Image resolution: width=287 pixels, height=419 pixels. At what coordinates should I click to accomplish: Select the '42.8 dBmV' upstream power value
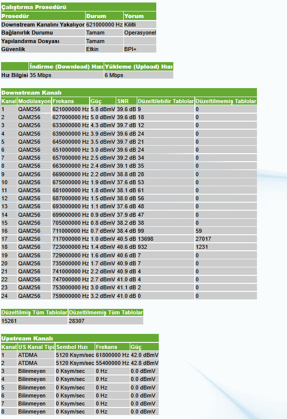point(144,363)
